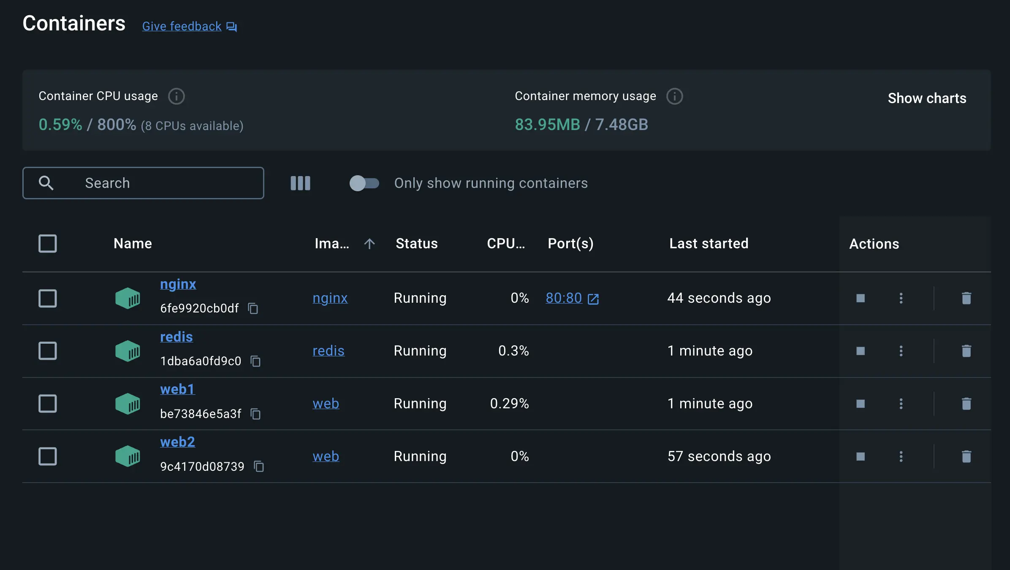The image size is (1010, 570).
Task: Click the redis container icon
Action: tap(128, 350)
